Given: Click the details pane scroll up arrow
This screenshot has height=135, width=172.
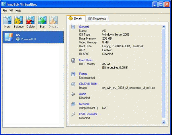Looking at the screenshot, I should click(x=164, y=27).
